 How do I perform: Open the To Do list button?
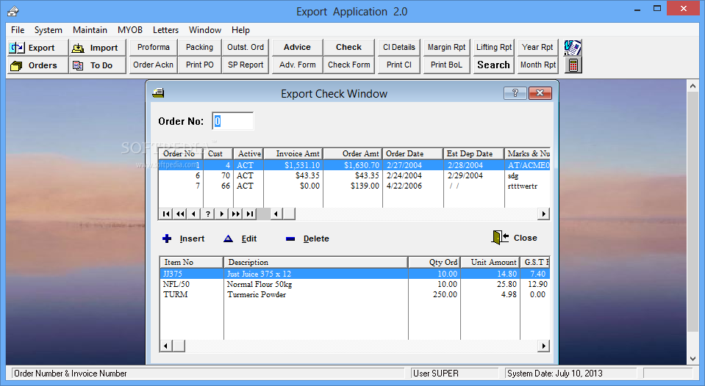pyautogui.click(x=98, y=65)
